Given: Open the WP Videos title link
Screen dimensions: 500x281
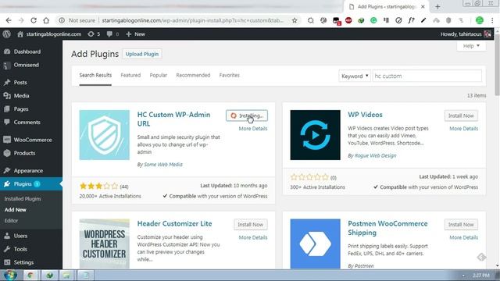Looking at the screenshot, I should tap(365, 115).
